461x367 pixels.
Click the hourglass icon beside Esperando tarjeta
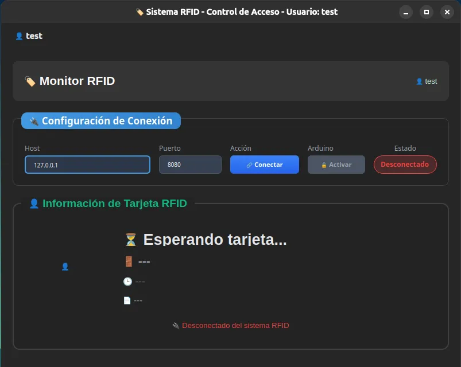click(130, 240)
